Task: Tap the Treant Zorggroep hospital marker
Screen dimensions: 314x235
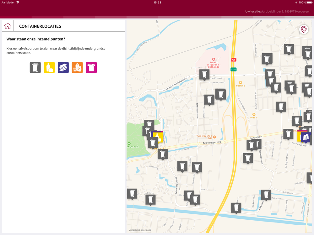Action: tap(214, 59)
